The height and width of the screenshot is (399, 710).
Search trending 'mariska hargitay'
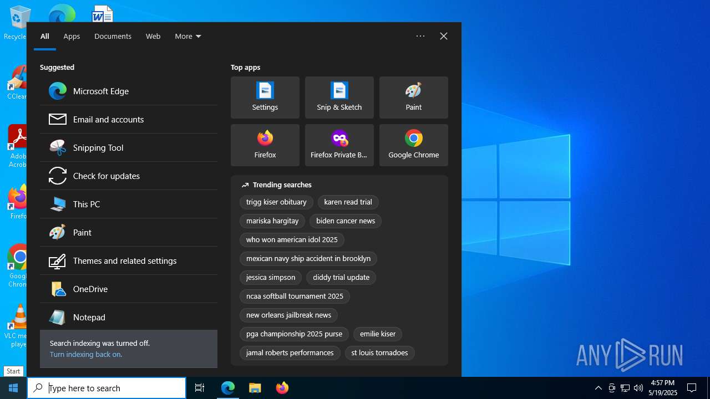click(272, 221)
